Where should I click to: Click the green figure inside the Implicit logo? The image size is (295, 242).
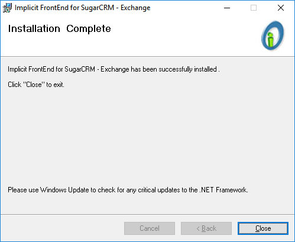[271, 39]
